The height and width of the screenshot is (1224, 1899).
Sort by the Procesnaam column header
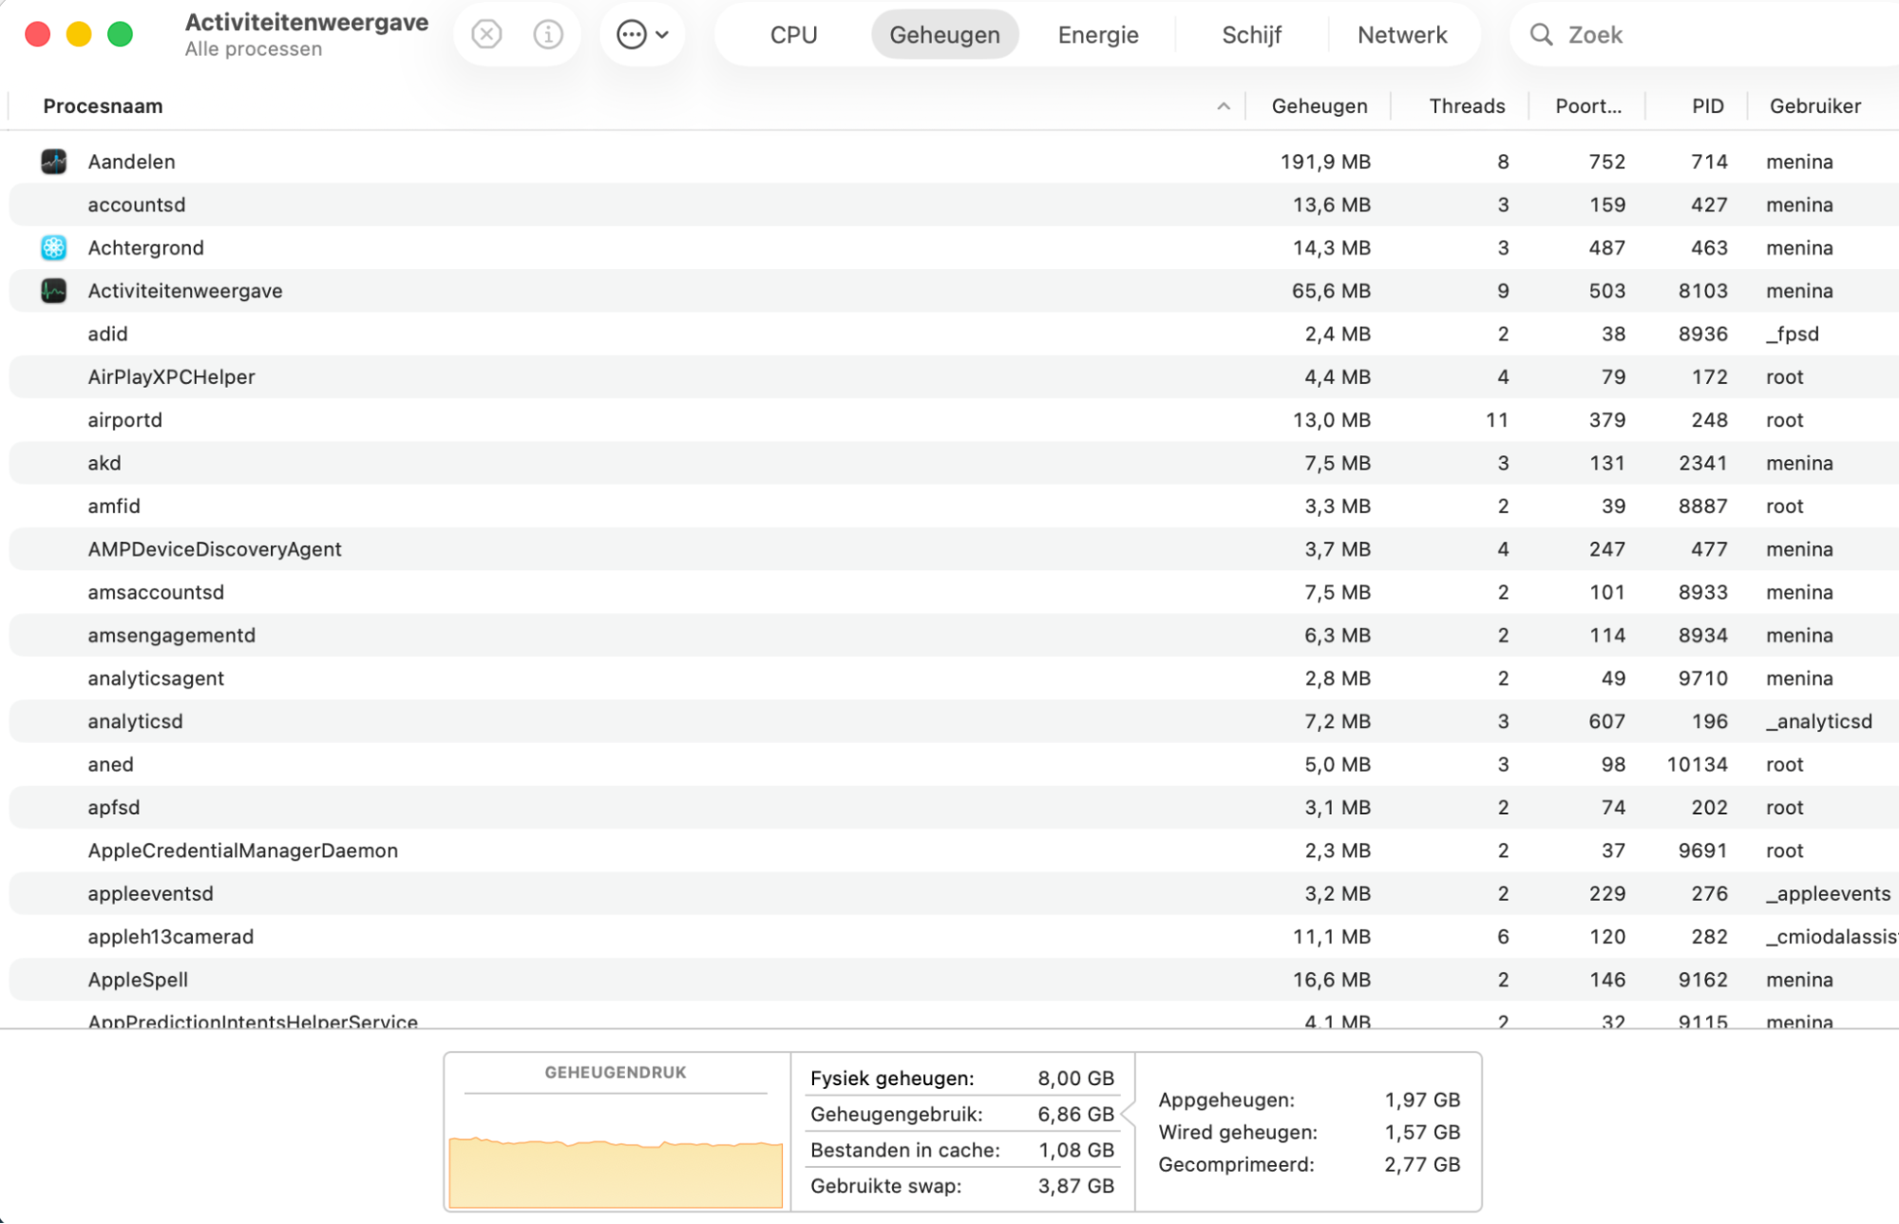pos(103,106)
